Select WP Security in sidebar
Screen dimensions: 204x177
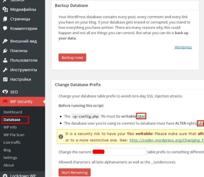pyautogui.click(x=23, y=101)
